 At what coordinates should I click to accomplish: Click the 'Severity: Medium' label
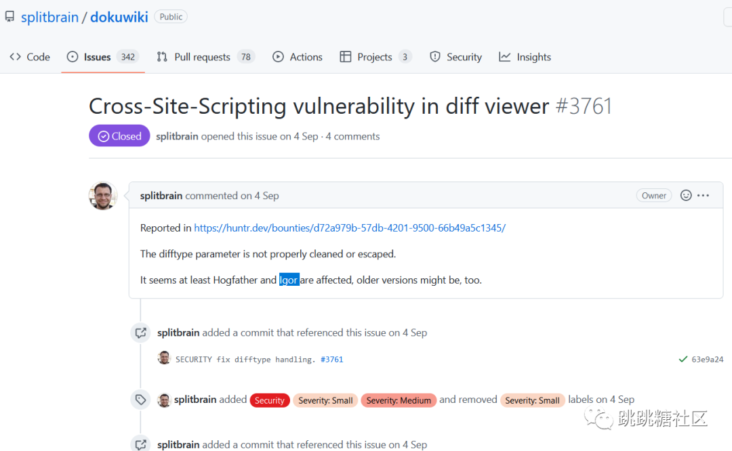pyautogui.click(x=399, y=400)
